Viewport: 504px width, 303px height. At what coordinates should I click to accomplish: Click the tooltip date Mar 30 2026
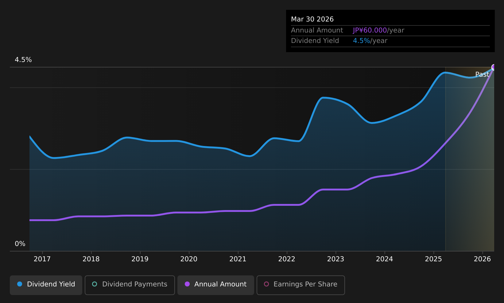pos(312,19)
